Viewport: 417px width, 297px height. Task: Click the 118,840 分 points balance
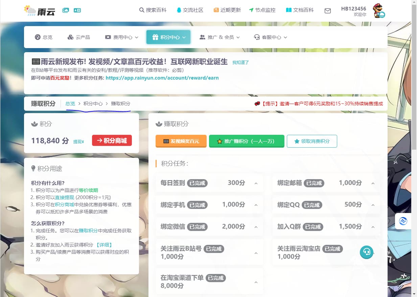tap(50, 141)
